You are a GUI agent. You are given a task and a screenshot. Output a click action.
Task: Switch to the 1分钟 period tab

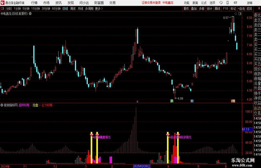[x=17, y=9]
